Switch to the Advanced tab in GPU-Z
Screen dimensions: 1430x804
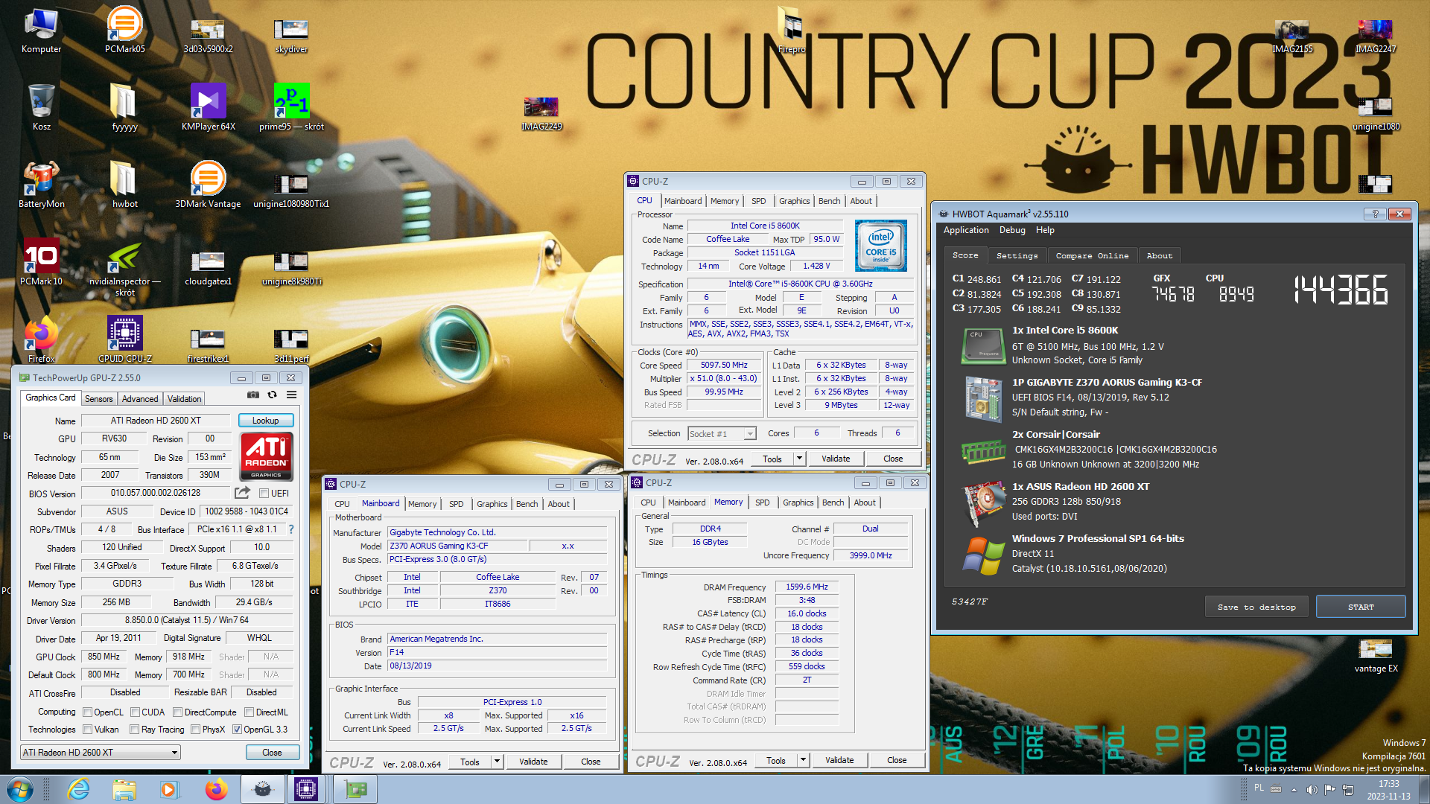[140, 399]
